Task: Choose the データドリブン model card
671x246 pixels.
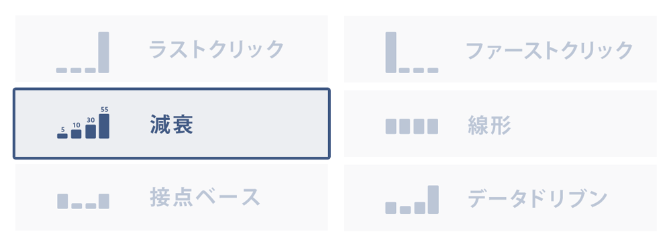Action: click(x=501, y=198)
